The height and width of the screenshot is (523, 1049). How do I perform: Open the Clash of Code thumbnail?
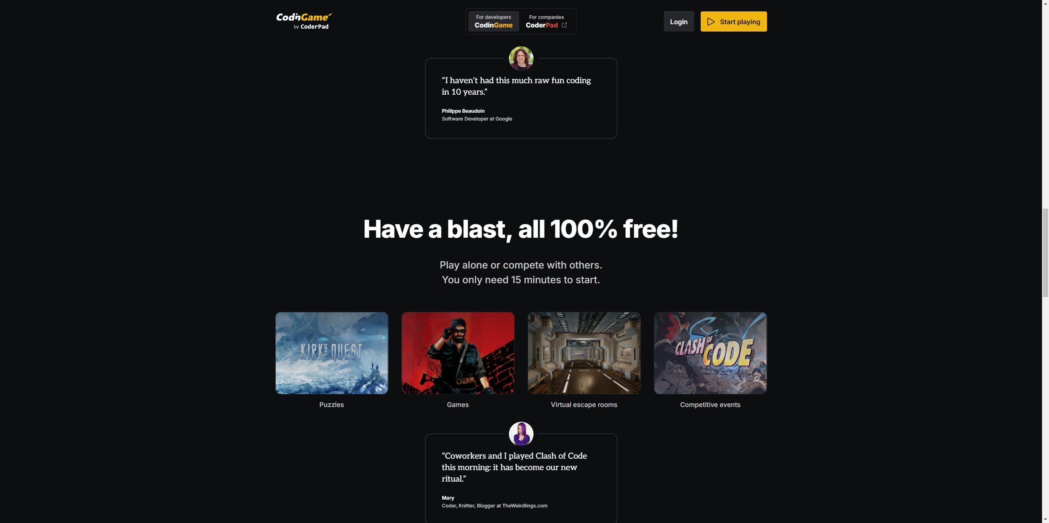(710, 353)
